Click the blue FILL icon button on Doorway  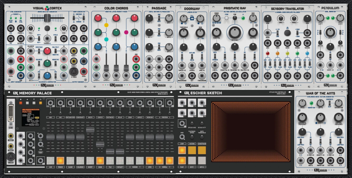192,18
